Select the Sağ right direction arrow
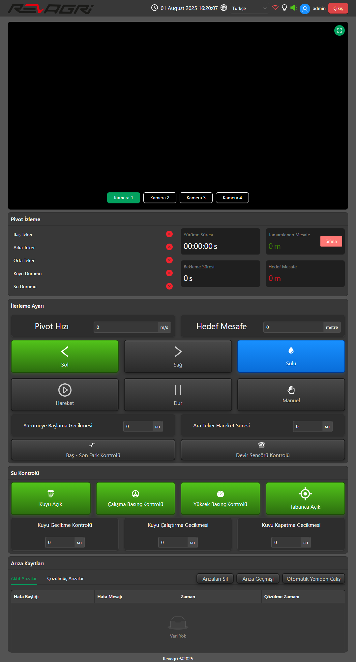The height and width of the screenshot is (662, 356). click(178, 356)
